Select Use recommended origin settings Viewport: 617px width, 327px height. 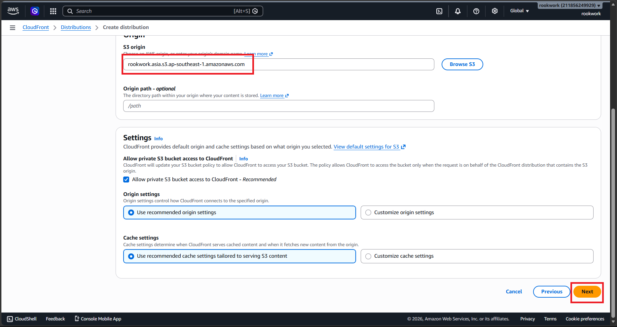[239, 213]
